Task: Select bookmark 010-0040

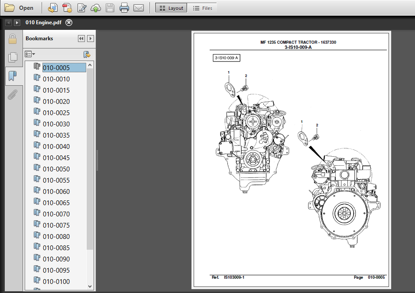Action: pyautogui.click(x=56, y=146)
